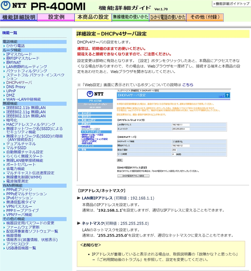Open USB通信機器一覧 sidebar link

21,248
